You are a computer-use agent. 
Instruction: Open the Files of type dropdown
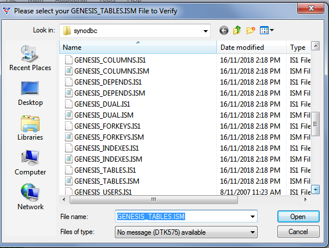pyautogui.click(x=252, y=232)
